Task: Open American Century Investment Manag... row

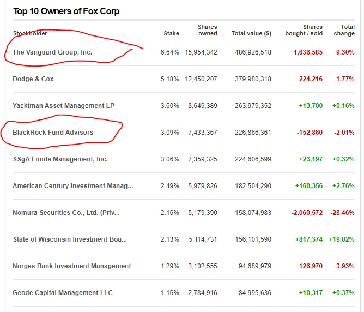Action: tap(73, 186)
